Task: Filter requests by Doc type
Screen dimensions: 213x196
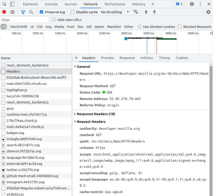Action: click(x=81, y=27)
